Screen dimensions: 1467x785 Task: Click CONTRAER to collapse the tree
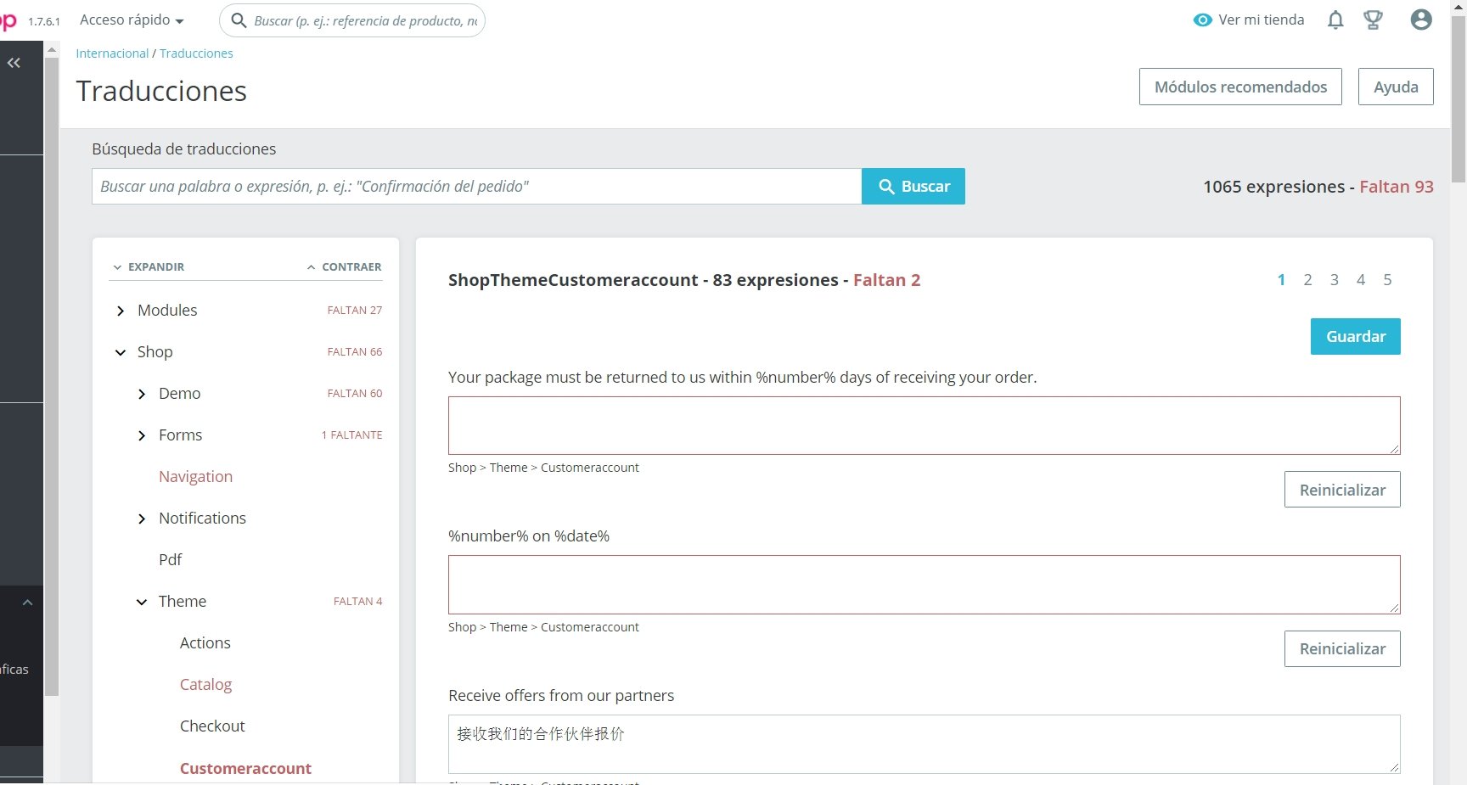pos(345,266)
